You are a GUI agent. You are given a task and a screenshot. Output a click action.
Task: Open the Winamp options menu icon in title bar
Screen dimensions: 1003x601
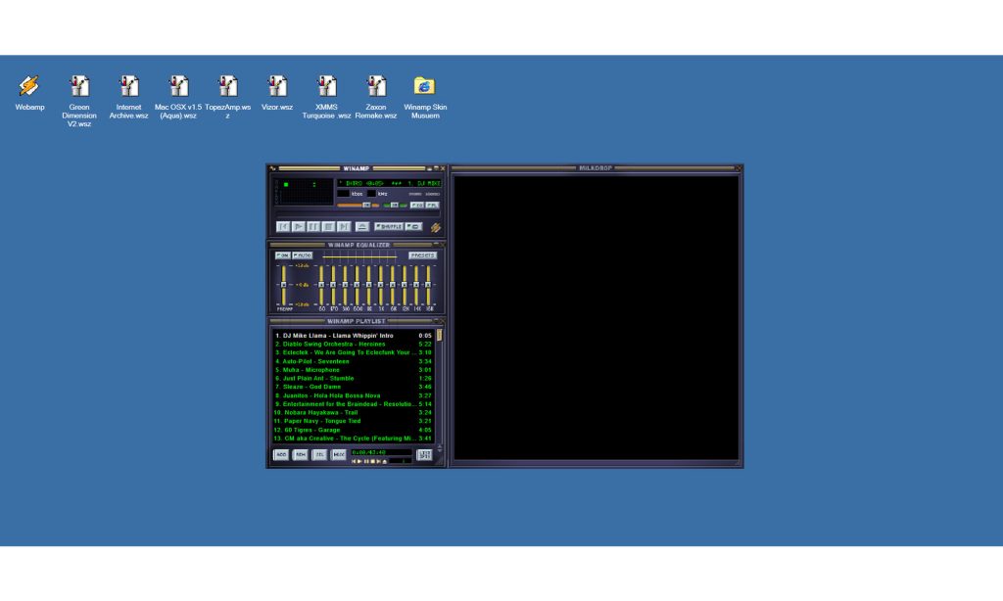(272, 168)
